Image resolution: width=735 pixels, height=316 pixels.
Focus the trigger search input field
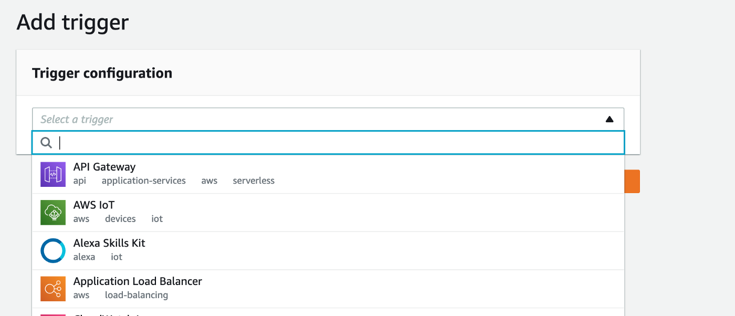coord(328,143)
